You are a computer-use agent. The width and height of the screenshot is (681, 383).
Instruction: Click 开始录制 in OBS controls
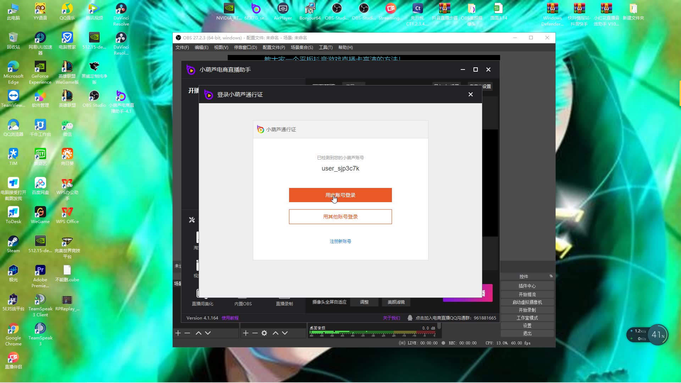pos(527,310)
